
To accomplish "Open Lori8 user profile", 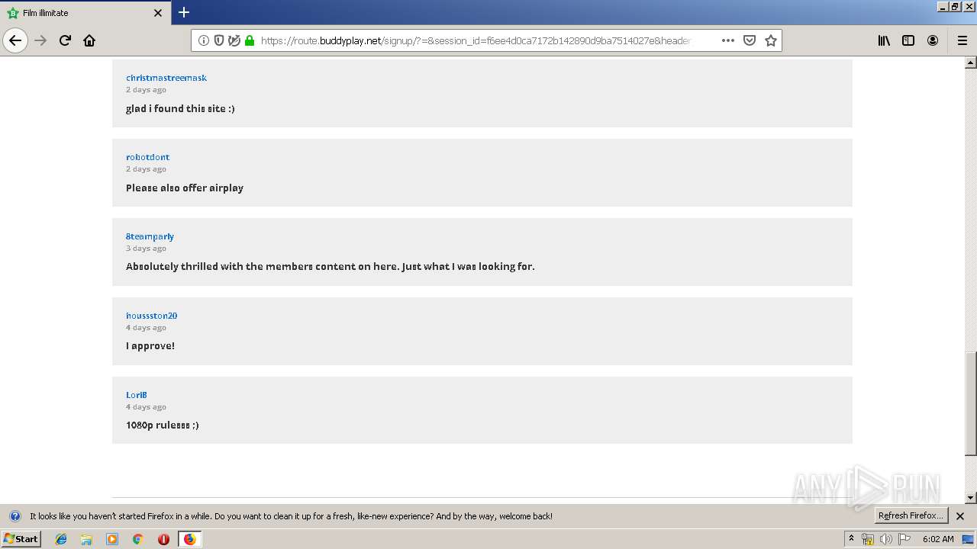I will (x=136, y=395).
